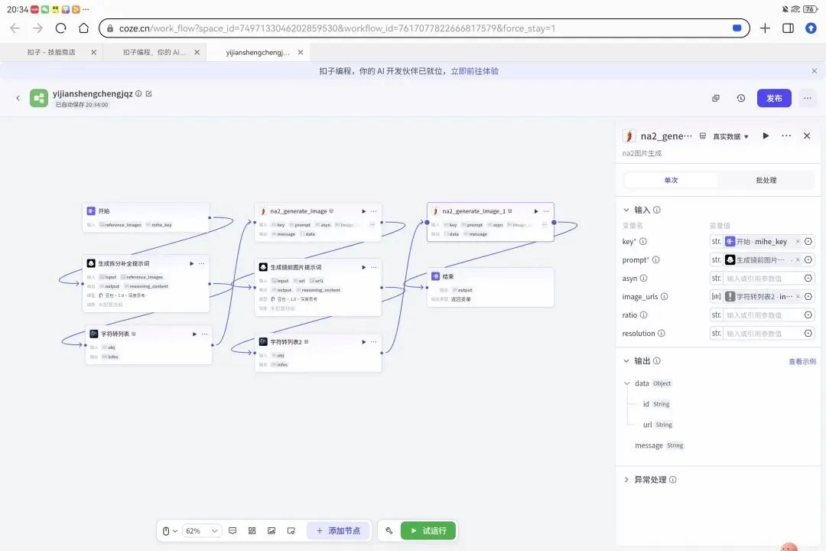
Task: Select the yijianshengchengj... browser tab
Action: [258, 52]
